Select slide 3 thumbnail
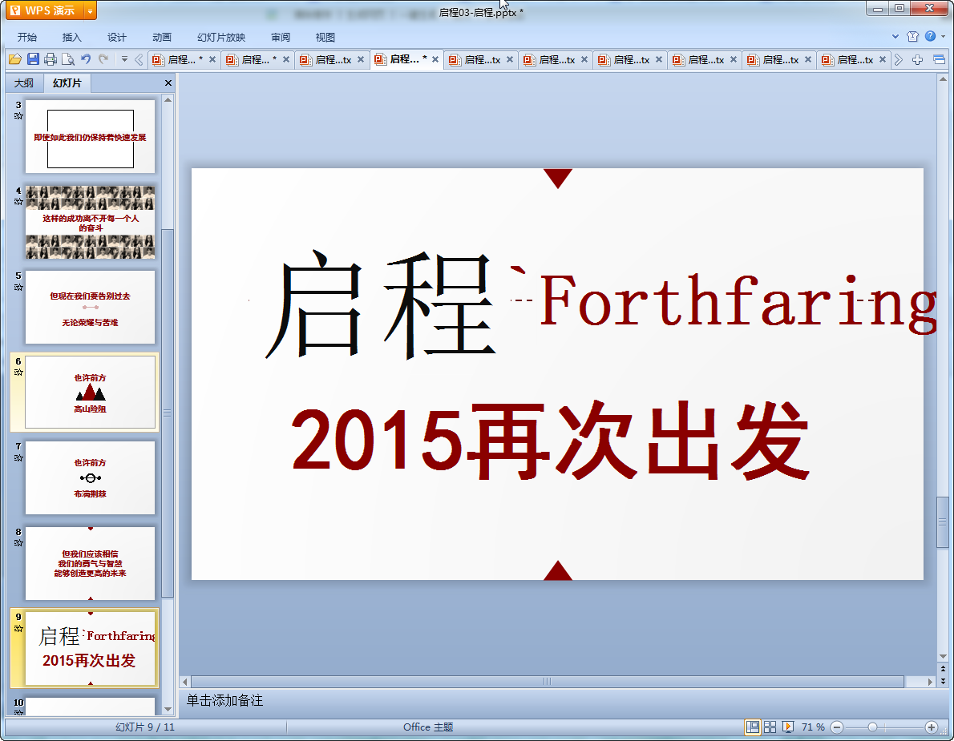The width and height of the screenshot is (954, 741). point(90,137)
